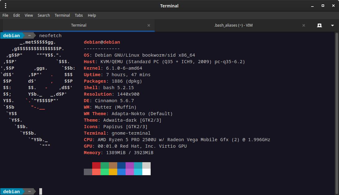
Task: Click the dark blue color block
Action: coord(121,165)
